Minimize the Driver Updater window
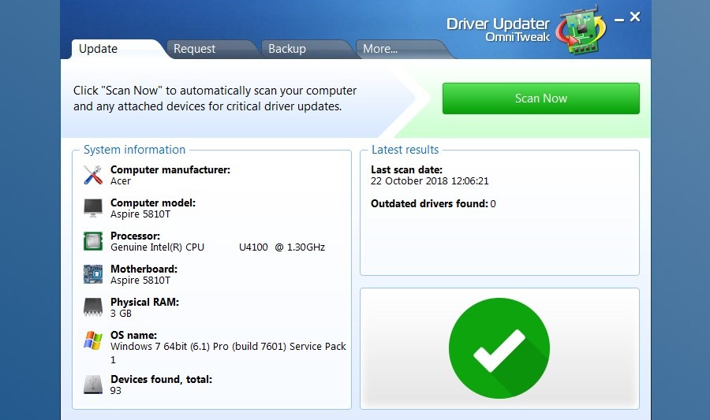 619,19
